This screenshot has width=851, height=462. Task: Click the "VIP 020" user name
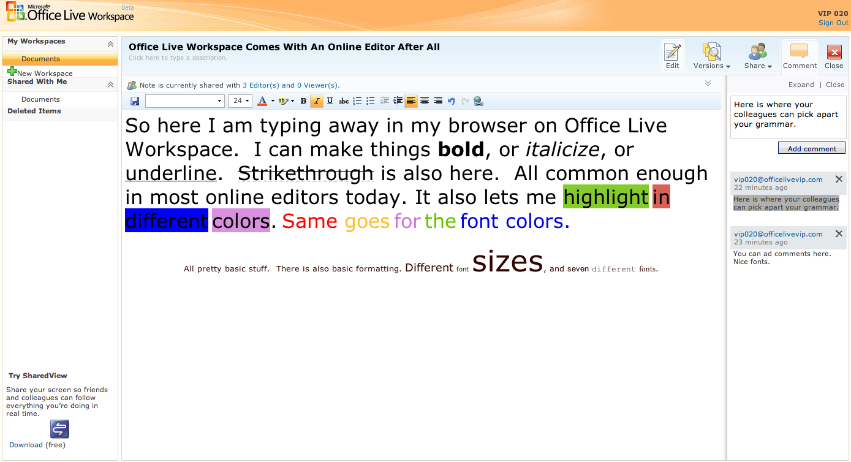pyautogui.click(x=833, y=13)
